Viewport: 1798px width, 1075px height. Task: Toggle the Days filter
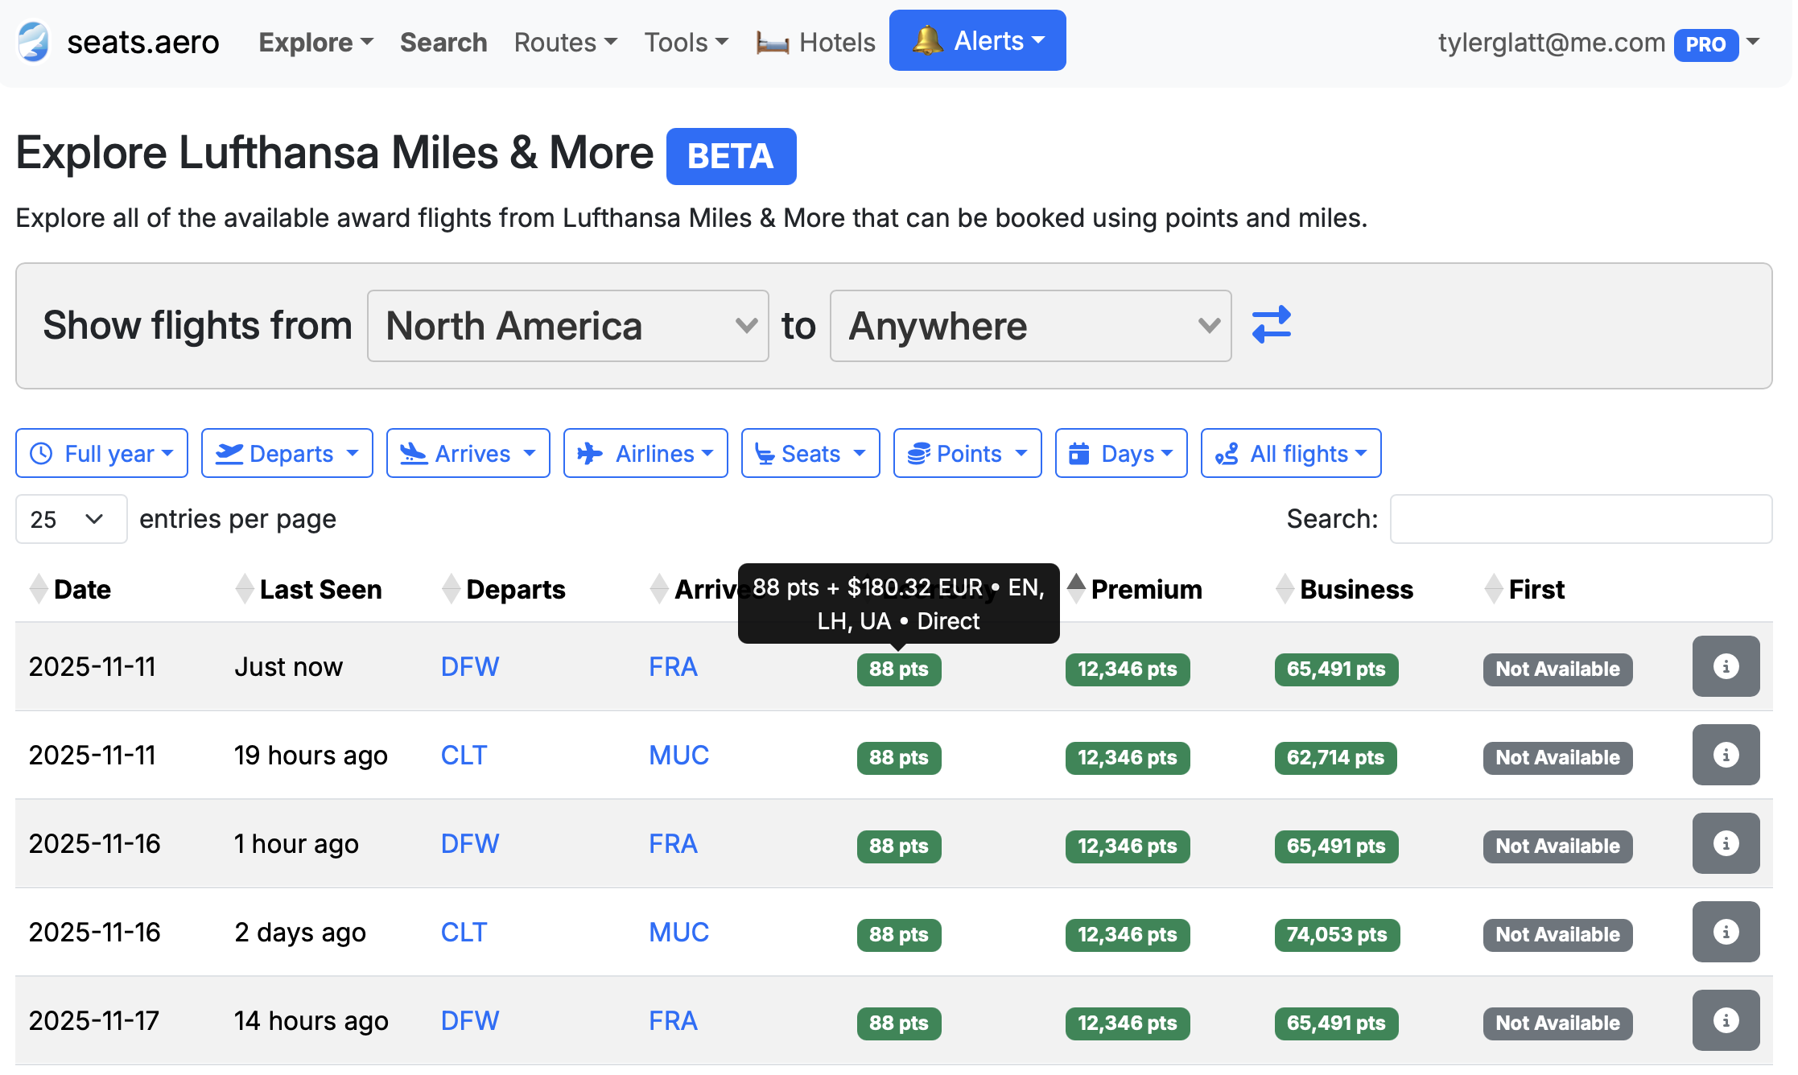(1120, 453)
